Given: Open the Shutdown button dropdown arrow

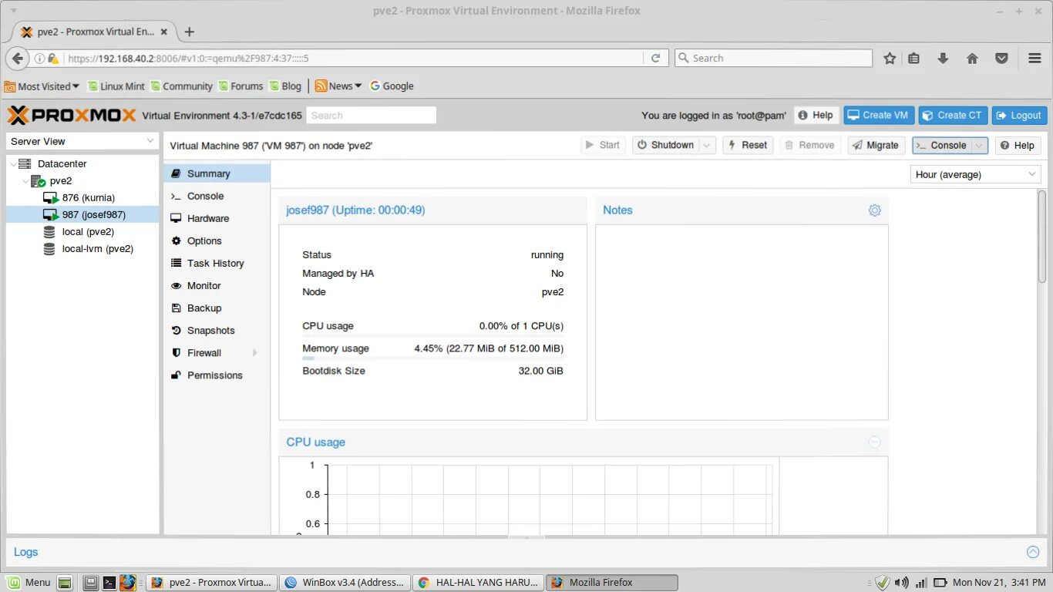Looking at the screenshot, I should coord(708,145).
